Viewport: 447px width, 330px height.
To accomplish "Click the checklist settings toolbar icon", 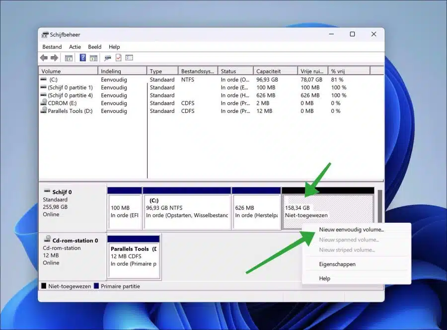I will click(x=129, y=58).
